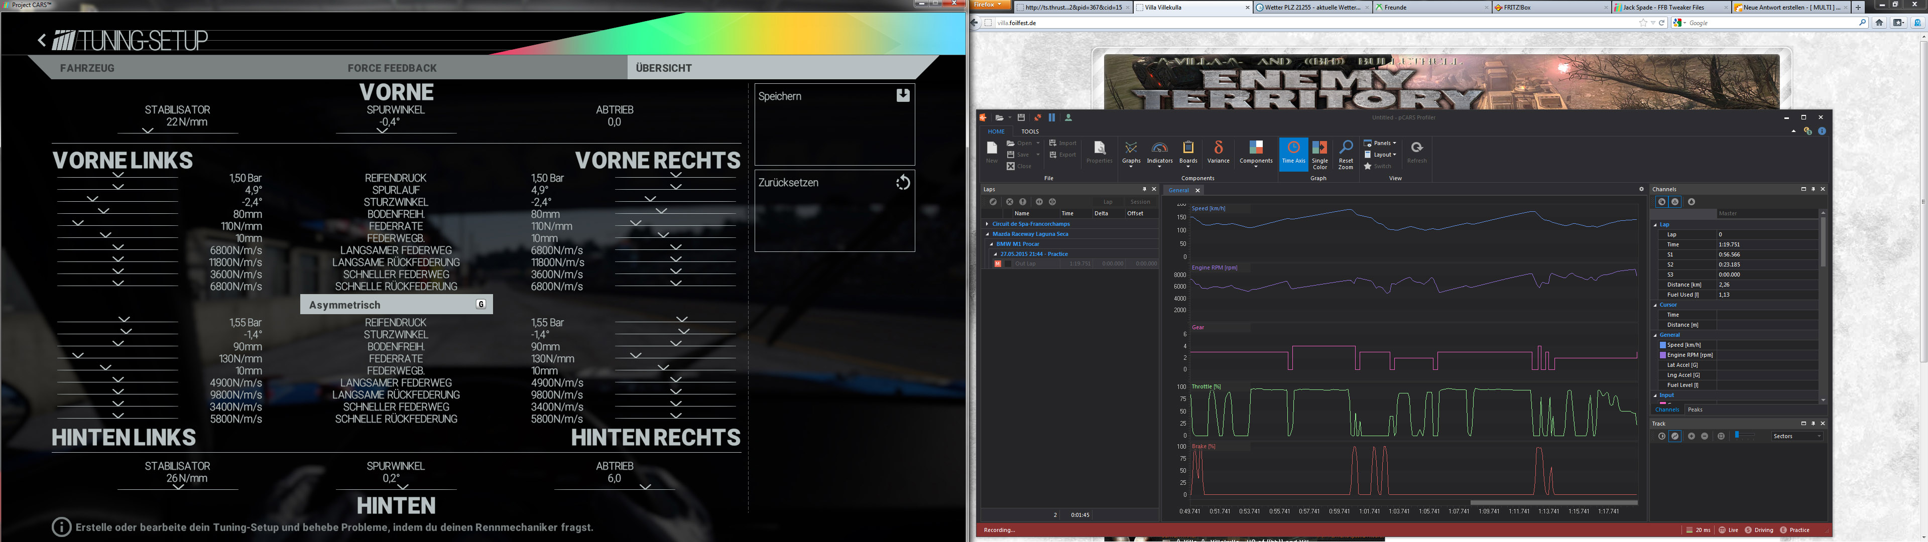Open the FORCE FEEDBACK setup tab
The image size is (1928, 542).
pyautogui.click(x=392, y=68)
